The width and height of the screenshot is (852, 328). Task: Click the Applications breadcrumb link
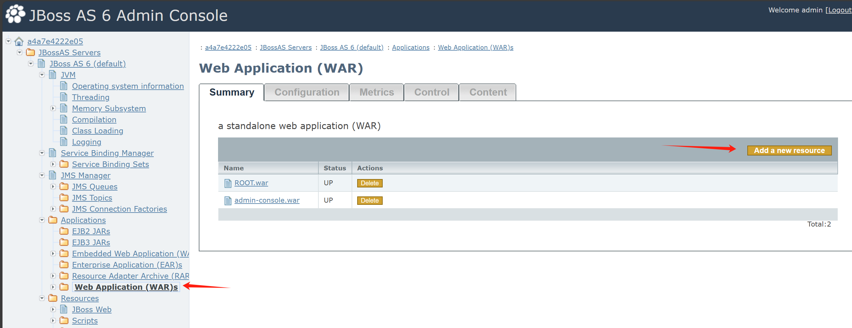[x=410, y=47]
